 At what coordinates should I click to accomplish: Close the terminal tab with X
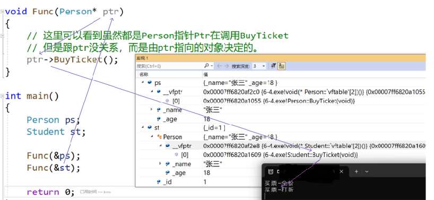point(342,171)
